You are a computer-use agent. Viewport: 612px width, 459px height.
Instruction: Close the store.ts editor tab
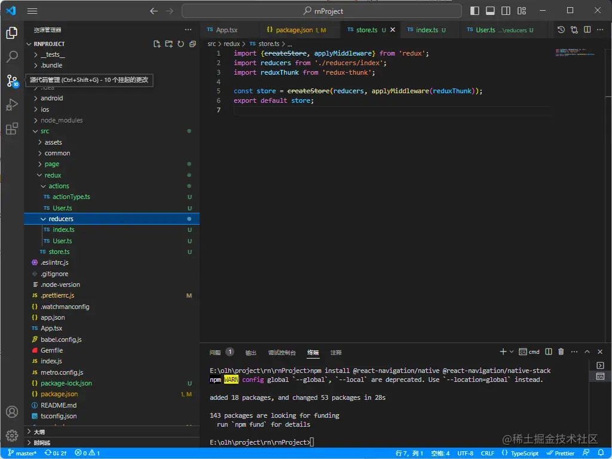[x=393, y=30]
